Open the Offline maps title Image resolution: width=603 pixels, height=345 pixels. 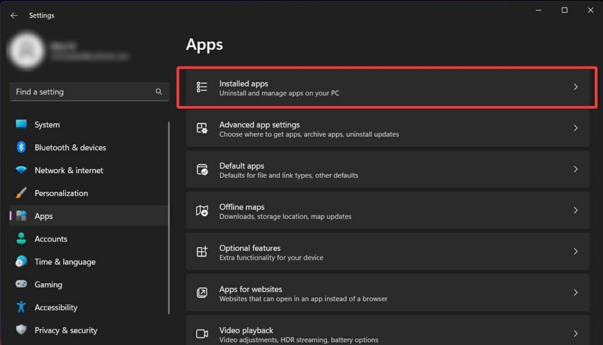pos(242,207)
